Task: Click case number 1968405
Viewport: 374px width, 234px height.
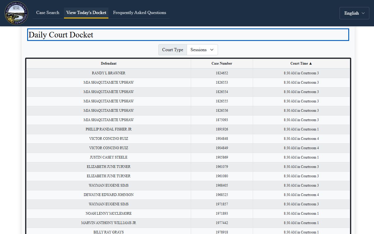Action: [222, 185]
